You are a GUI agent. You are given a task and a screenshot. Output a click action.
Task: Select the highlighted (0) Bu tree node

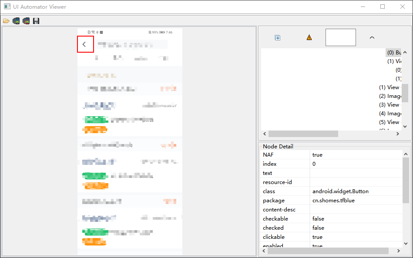coord(394,52)
